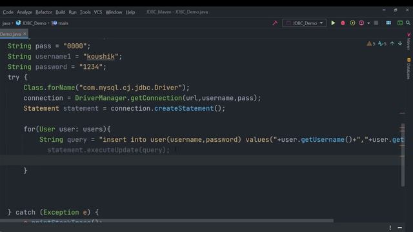413x232 pixels.
Task: Click the for(User user: users) loop line
Action: click(67, 129)
